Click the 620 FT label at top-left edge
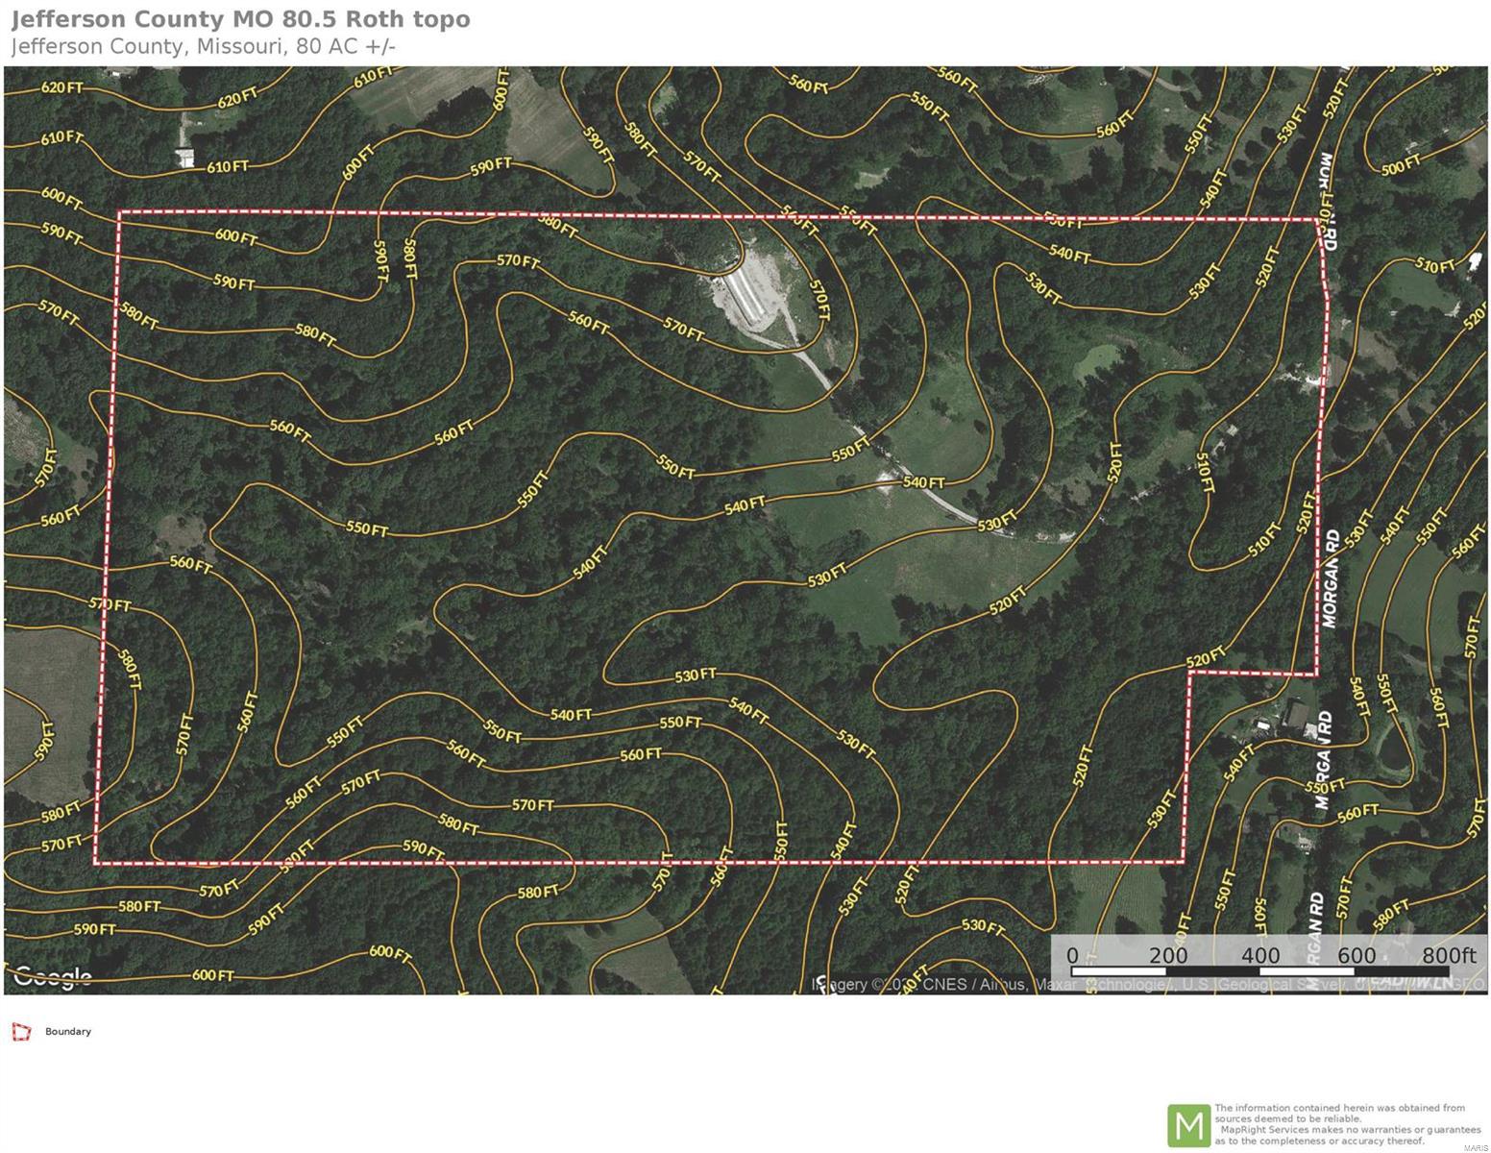Viewport: 1491px width, 1153px height. [x=61, y=88]
